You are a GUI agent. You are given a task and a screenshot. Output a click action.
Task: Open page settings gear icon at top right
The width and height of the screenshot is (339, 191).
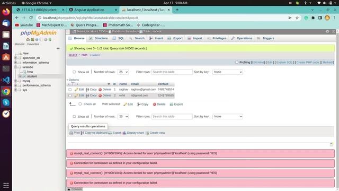click(327, 32)
